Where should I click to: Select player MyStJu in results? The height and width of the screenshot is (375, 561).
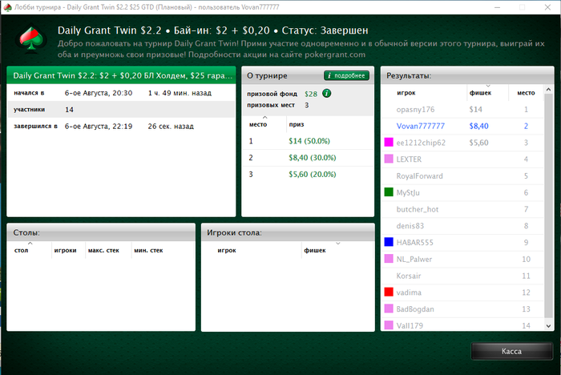tap(408, 192)
